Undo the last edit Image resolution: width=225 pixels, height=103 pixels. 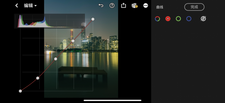pyautogui.click(x=101, y=6)
